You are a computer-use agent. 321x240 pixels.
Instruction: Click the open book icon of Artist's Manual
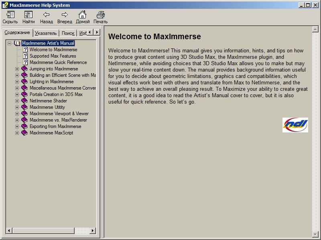pos(17,43)
